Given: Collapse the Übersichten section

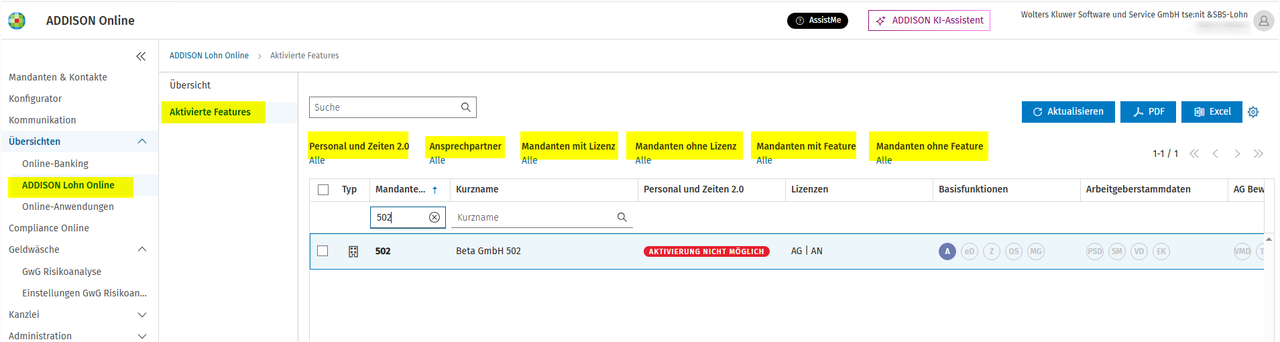Looking at the screenshot, I should (x=142, y=141).
